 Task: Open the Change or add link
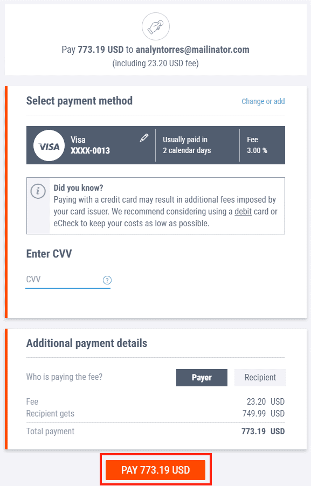point(263,101)
